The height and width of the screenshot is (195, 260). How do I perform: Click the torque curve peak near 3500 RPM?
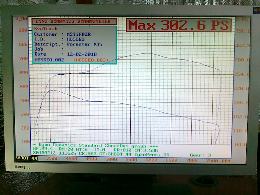pyautogui.click(x=52, y=90)
